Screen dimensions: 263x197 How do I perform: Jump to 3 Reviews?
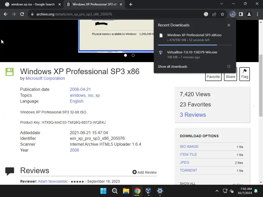pos(193,115)
